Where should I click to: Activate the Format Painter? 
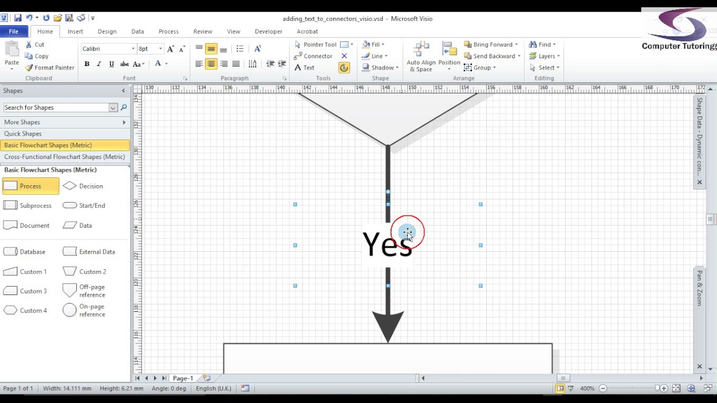(50, 68)
